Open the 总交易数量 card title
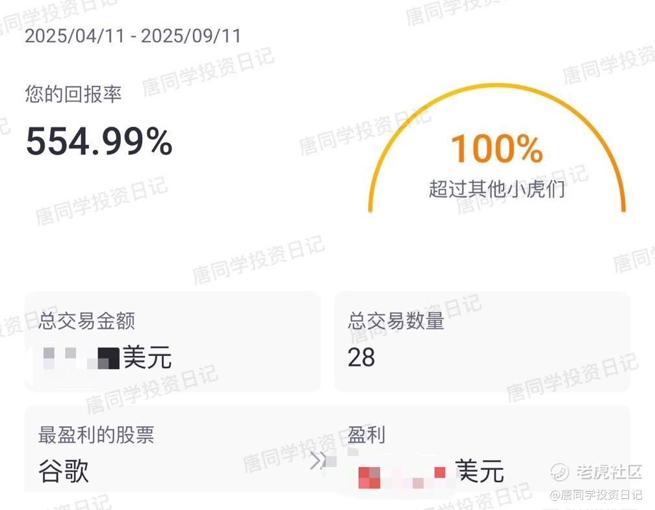This screenshot has width=655, height=510. [x=396, y=321]
